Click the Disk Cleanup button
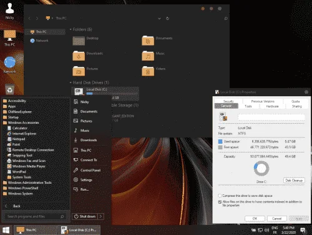 (294, 181)
